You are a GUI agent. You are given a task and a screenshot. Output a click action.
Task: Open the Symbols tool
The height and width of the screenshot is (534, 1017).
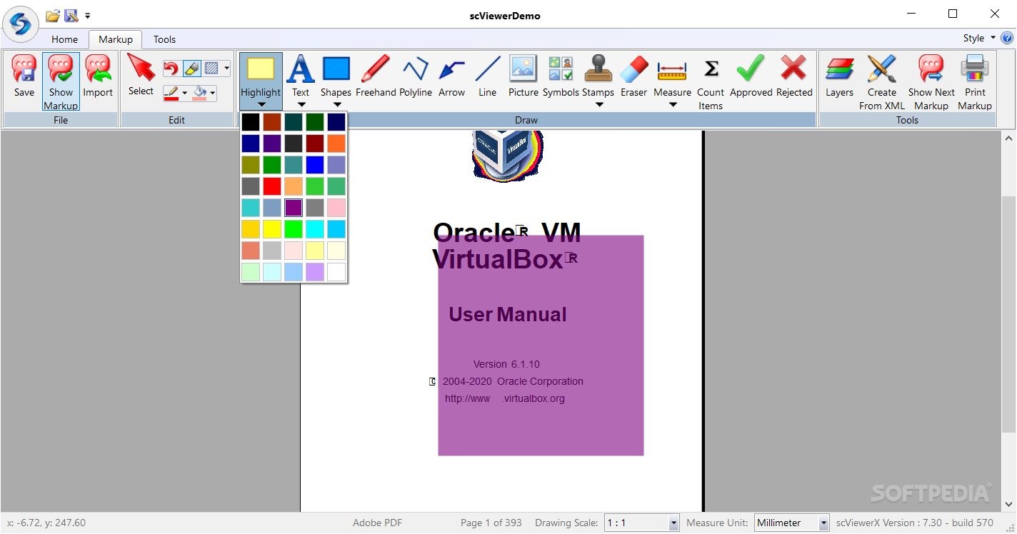[x=561, y=76]
